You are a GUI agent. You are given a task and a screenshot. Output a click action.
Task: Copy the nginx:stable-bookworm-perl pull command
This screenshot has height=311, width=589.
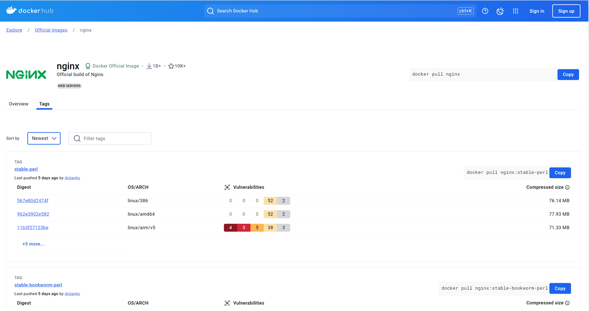click(x=560, y=289)
